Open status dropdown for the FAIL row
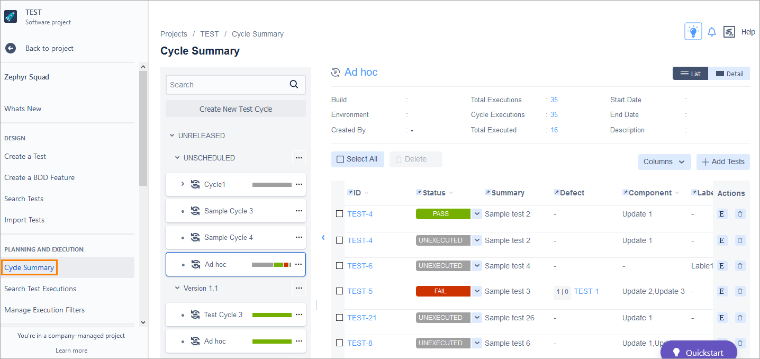The width and height of the screenshot is (760, 359). coord(477,291)
